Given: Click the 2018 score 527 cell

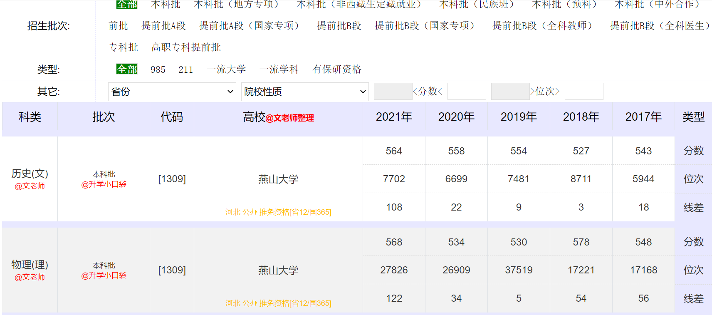Looking at the screenshot, I should tap(581, 151).
